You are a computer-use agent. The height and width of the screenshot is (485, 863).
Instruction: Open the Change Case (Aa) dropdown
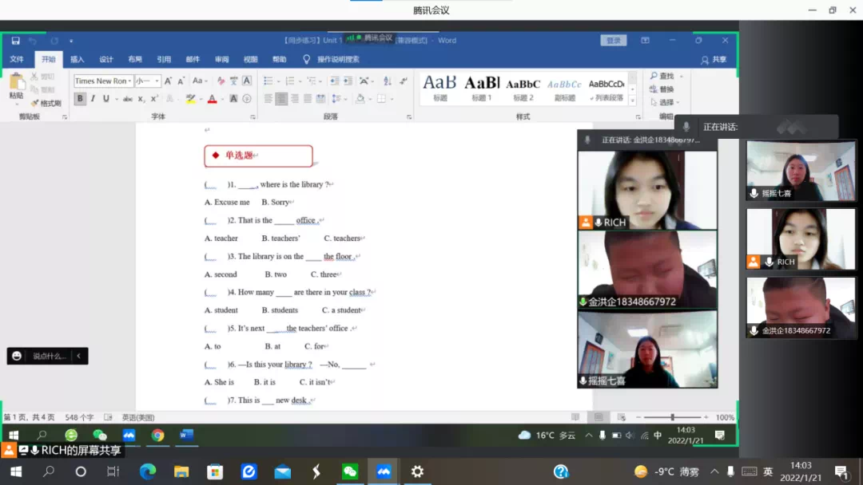[199, 81]
